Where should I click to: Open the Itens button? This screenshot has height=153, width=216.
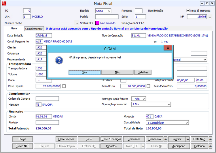pyautogui.click(x=89, y=139)
